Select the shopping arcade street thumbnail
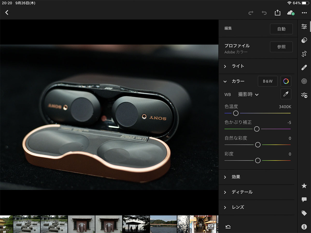This screenshot has width=311, height=233. click(x=203, y=224)
